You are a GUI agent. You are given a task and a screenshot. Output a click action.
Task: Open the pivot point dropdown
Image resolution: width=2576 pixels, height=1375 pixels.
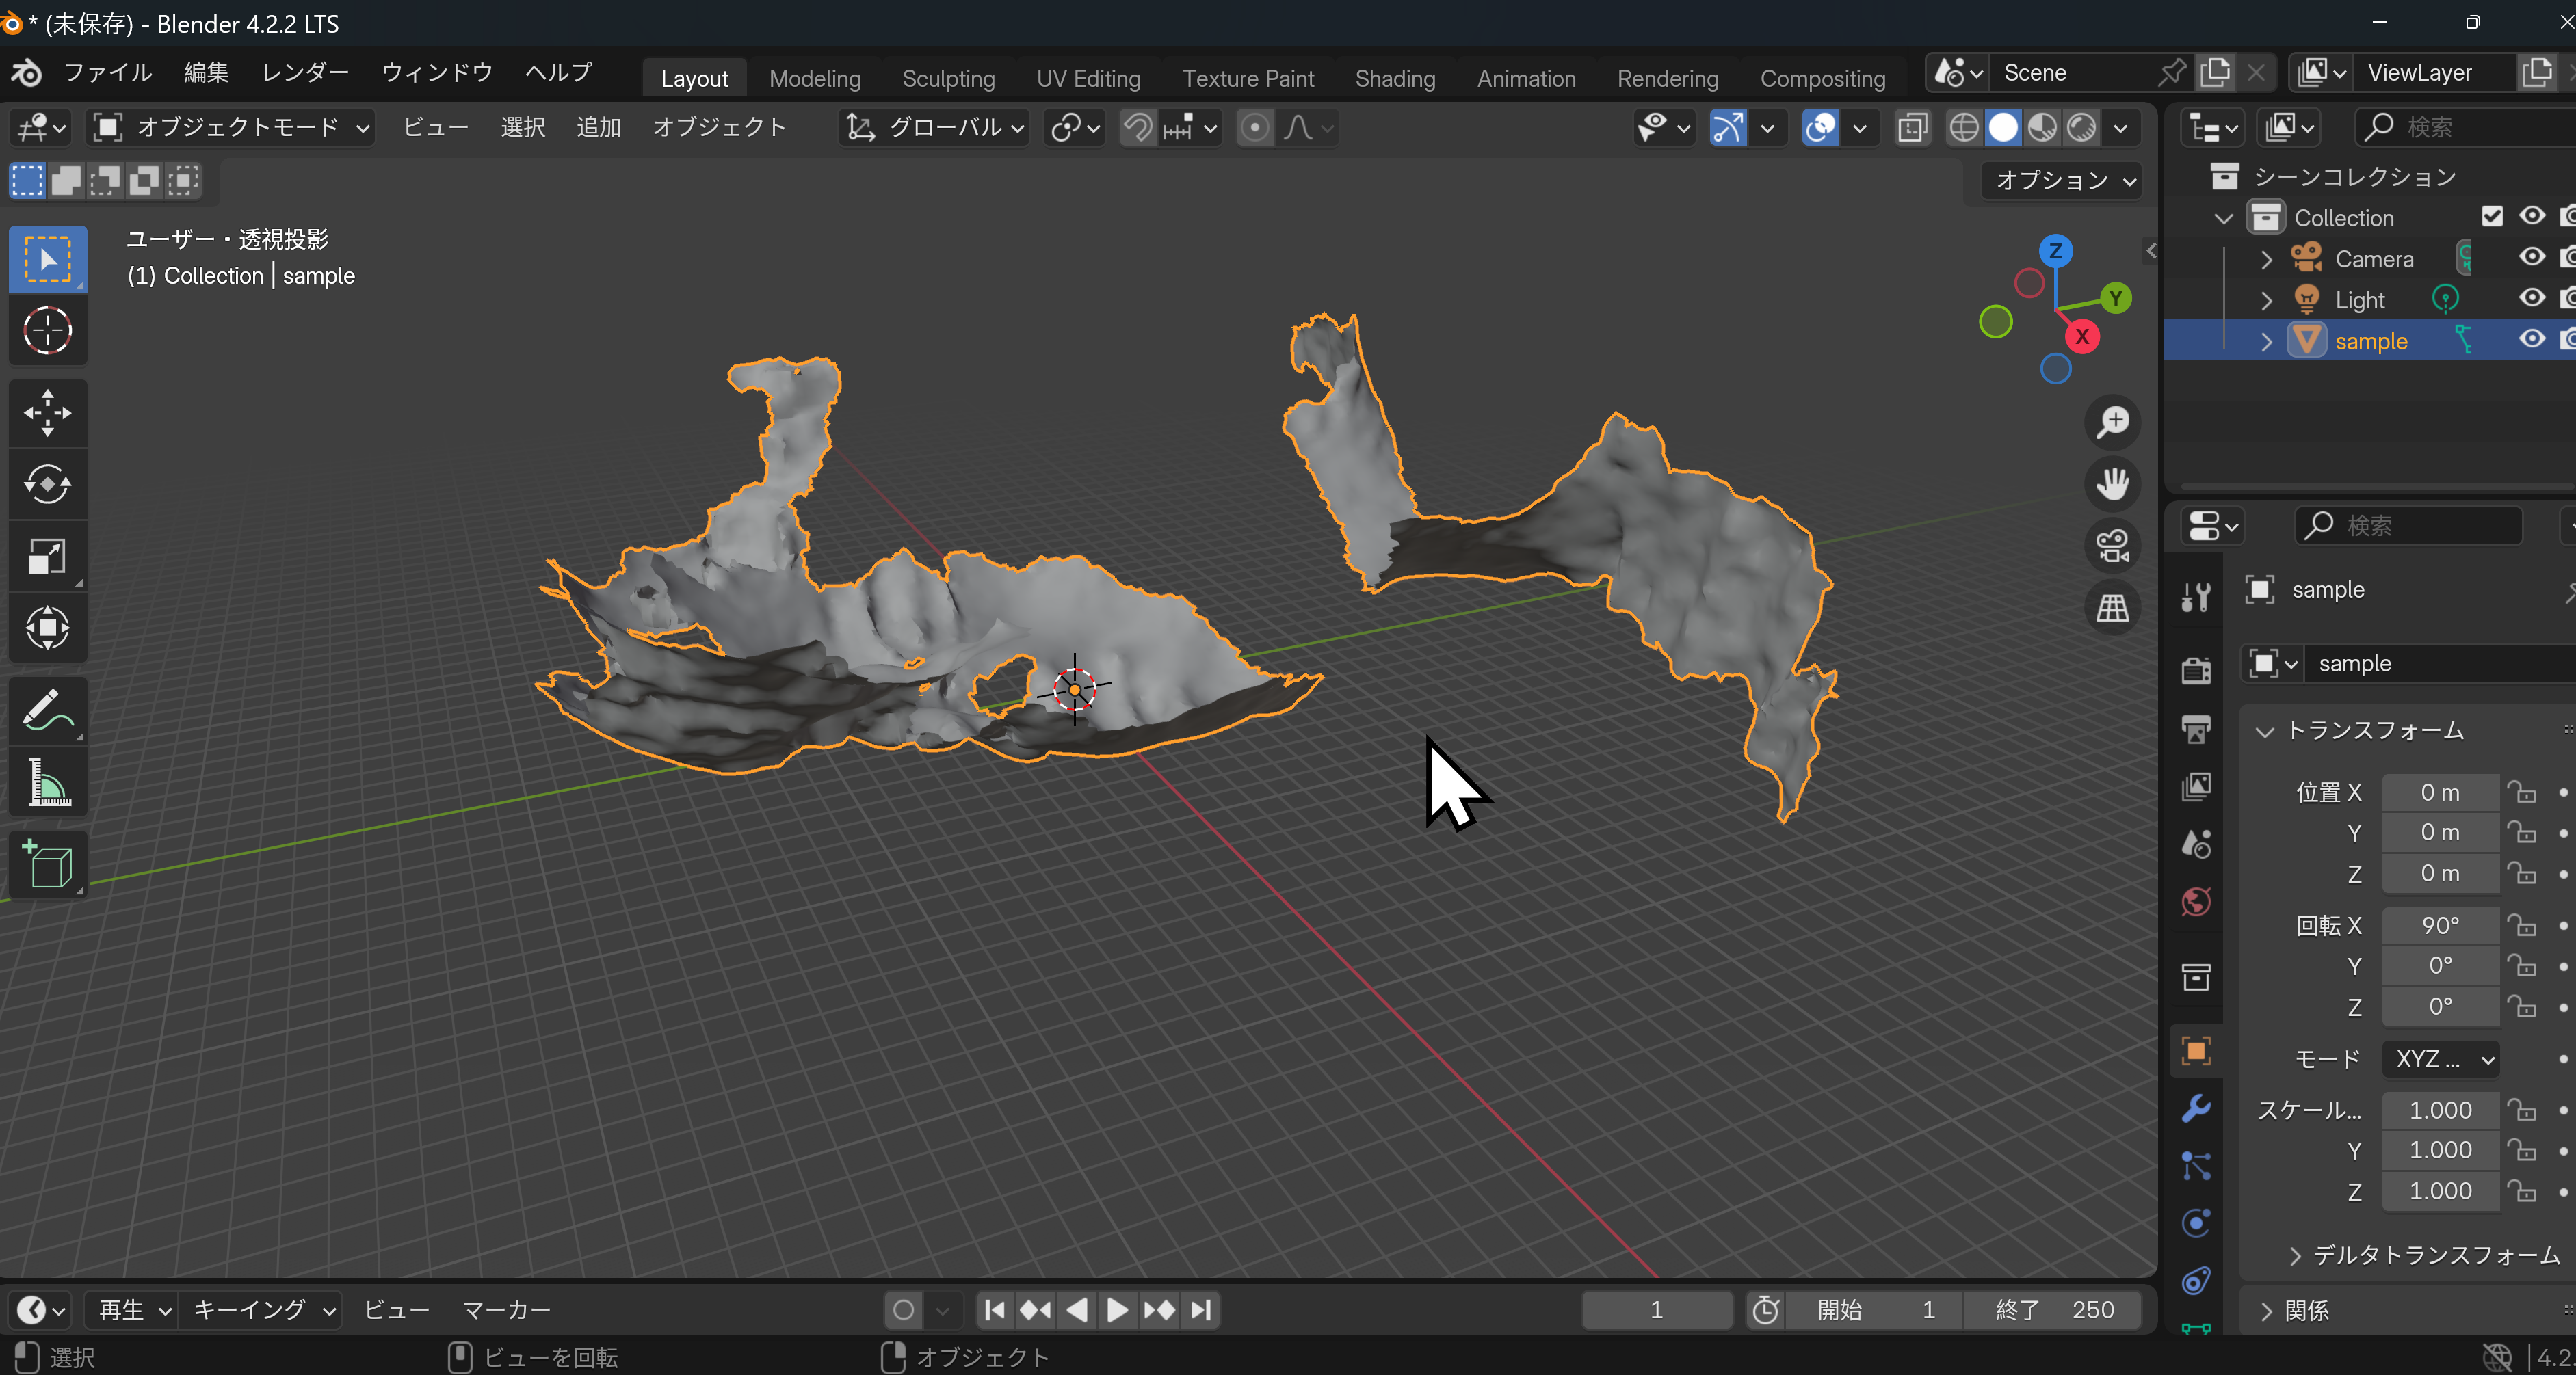click(1075, 127)
